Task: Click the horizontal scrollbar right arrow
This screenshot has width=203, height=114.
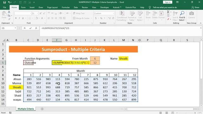Action: click(199, 109)
